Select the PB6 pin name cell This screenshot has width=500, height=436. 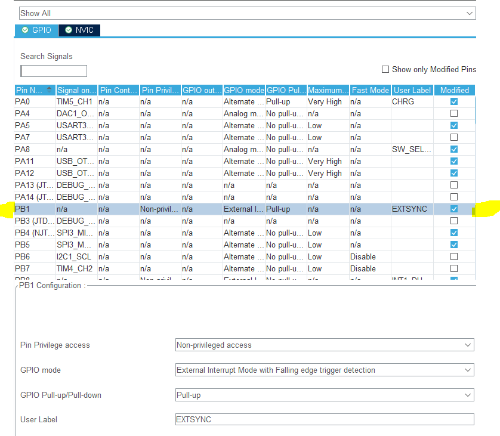[35, 256]
